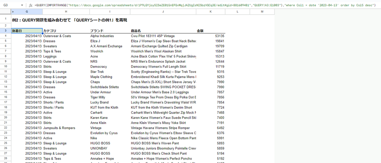The height and width of the screenshot is (163, 381).
Task: Click the Eliza J brand cell
Action: pos(110,41)
